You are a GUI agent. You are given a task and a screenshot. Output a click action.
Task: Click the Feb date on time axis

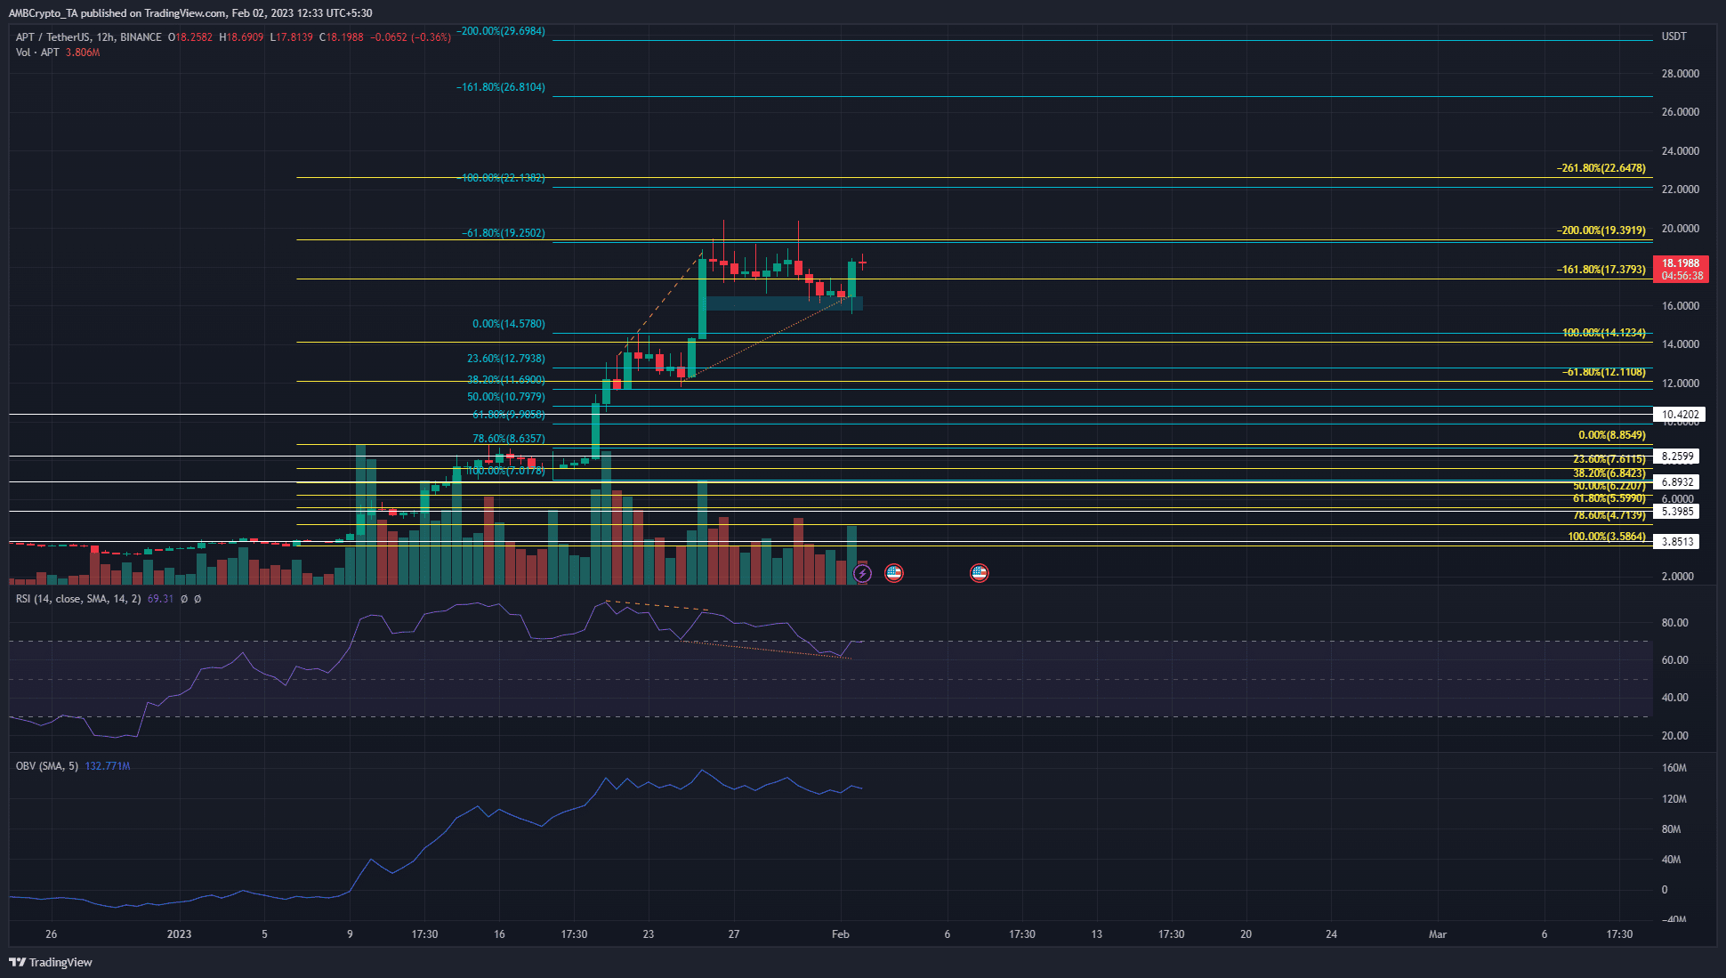(841, 934)
